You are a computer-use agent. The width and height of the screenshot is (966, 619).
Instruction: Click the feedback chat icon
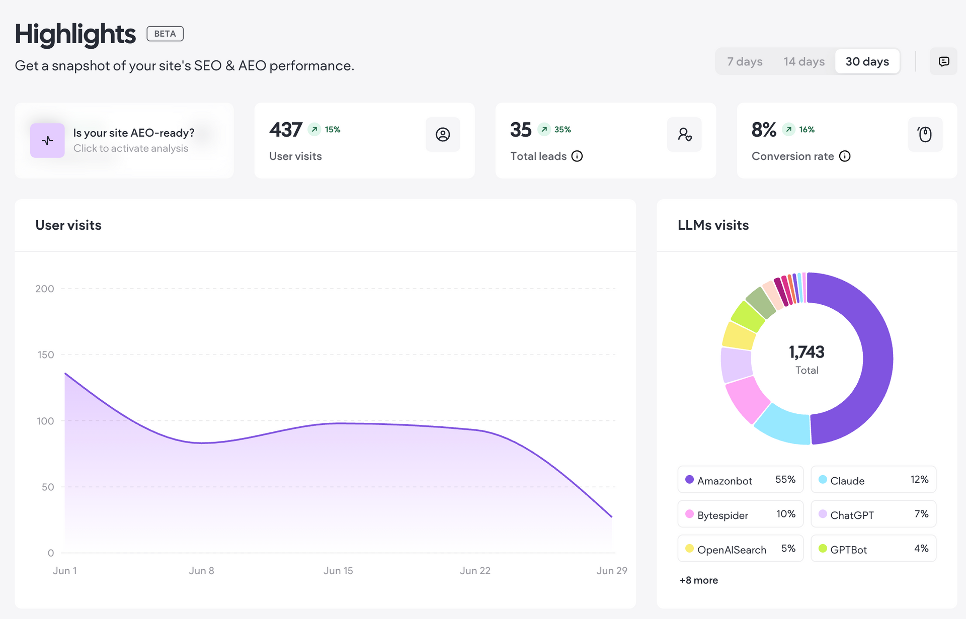click(943, 61)
